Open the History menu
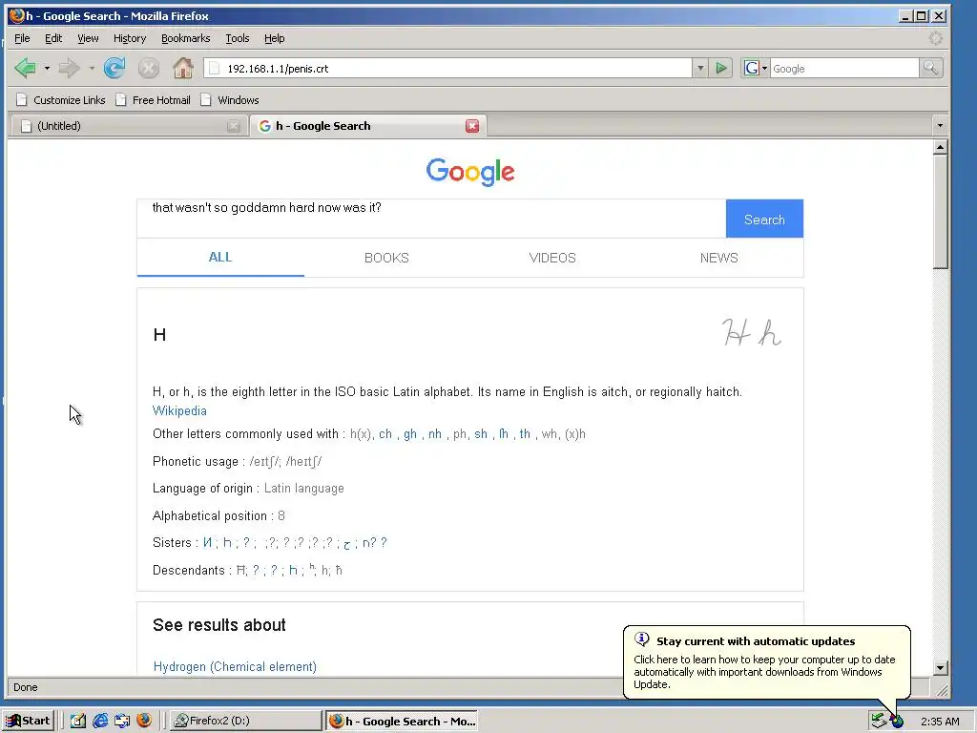 130,38
